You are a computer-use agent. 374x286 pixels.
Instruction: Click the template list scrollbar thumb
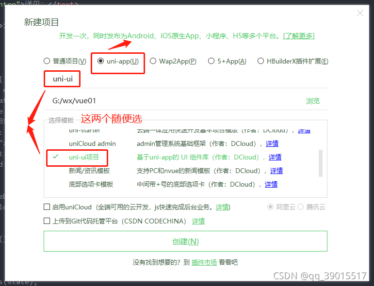coord(321,163)
